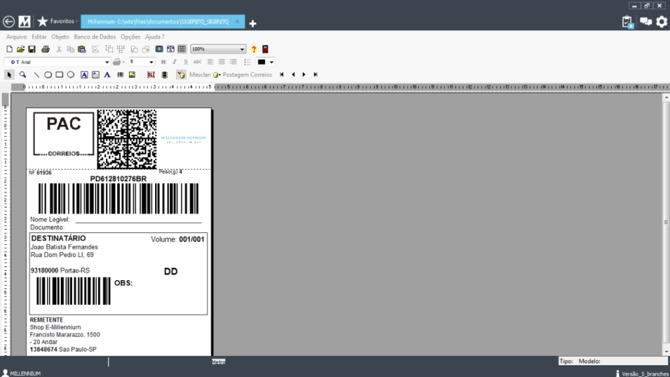
Task: Click the Open folder icon
Action: point(20,49)
